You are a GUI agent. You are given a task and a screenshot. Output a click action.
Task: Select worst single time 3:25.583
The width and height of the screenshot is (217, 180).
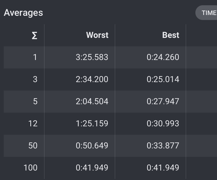click(92, 57)
